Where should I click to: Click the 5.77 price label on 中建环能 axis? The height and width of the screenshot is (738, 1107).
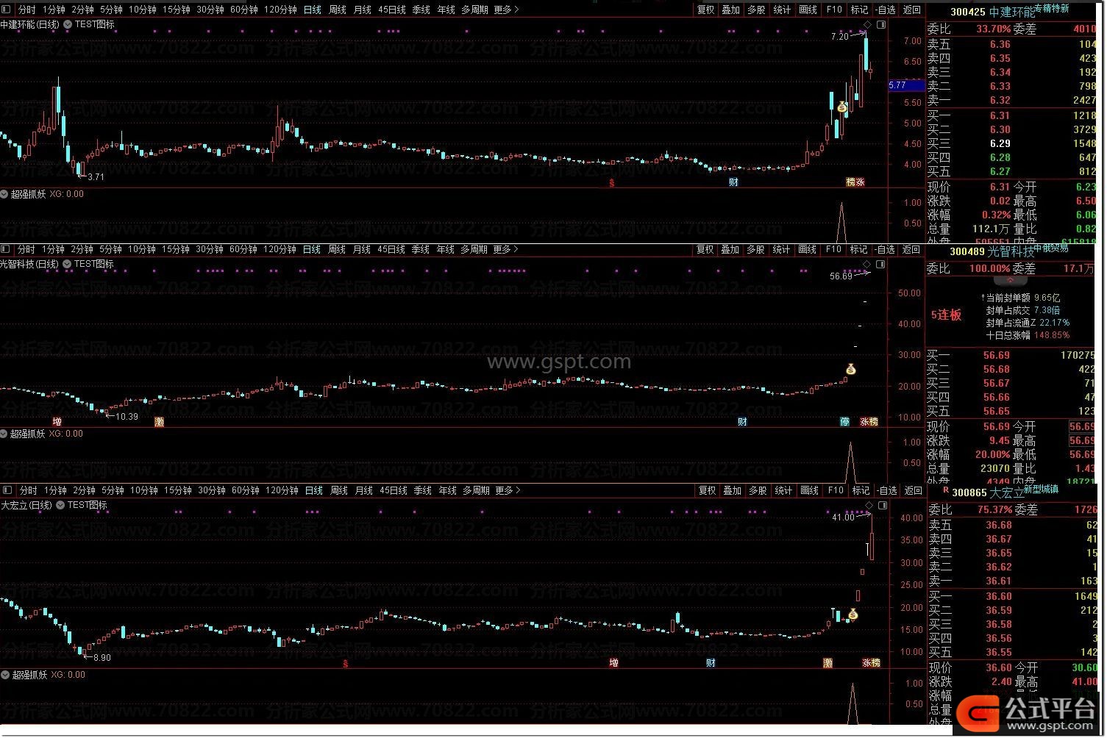[x=905, y=85]
